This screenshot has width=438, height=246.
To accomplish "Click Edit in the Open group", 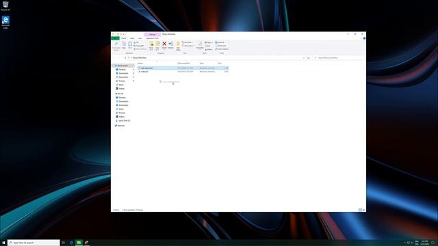I will click(207, 46).
